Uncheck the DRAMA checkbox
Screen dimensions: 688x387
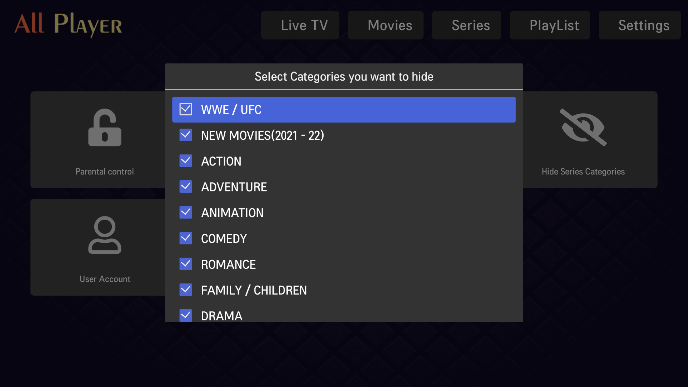186,315
